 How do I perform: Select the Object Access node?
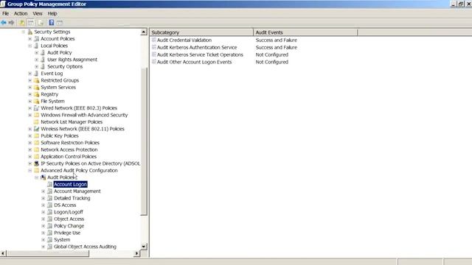tap(69, 219)
